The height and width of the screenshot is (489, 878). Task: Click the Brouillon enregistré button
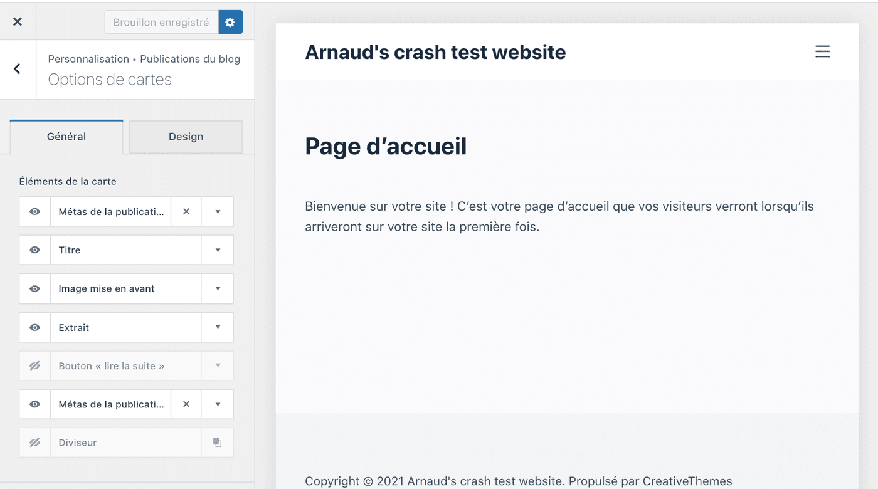161,22
